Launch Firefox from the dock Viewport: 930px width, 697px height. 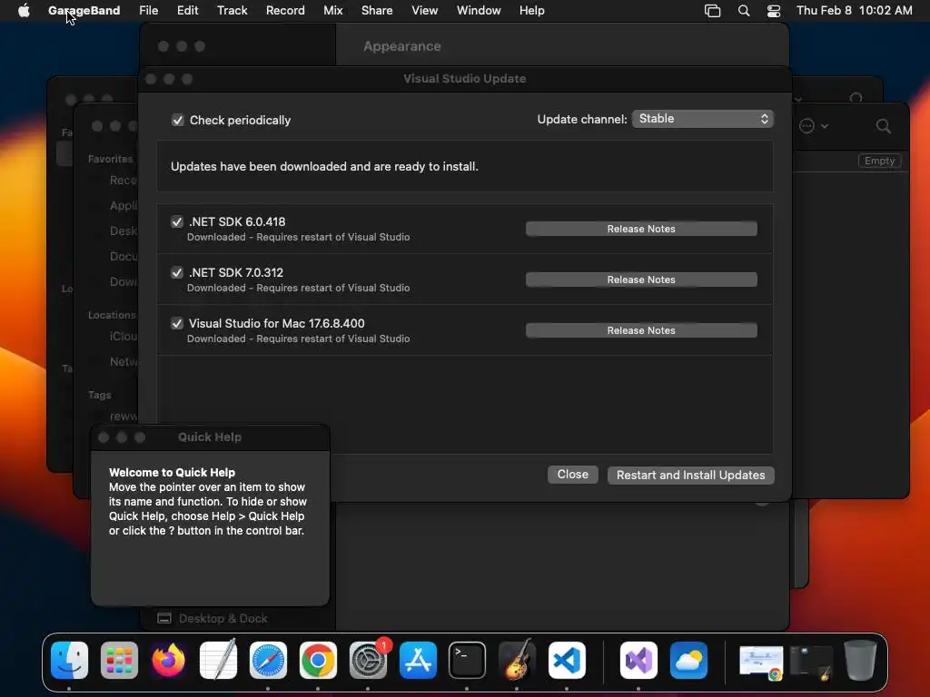point(168,660)
